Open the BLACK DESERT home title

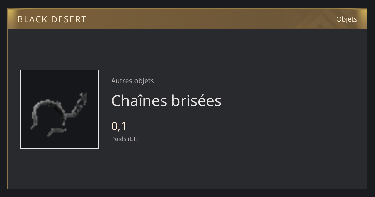[x=52, y=19]
